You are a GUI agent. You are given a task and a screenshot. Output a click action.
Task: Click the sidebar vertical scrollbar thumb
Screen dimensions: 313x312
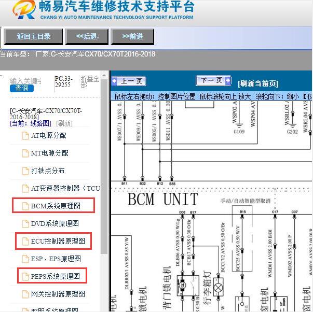pyautogui.click(x=104, y=166)
